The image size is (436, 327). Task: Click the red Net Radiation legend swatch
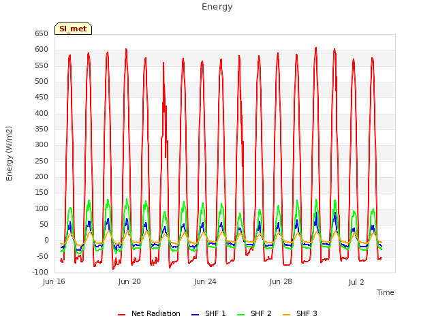(121, 315)
